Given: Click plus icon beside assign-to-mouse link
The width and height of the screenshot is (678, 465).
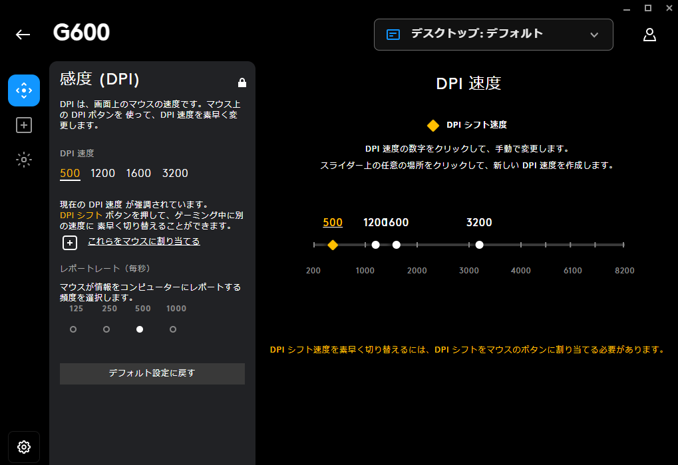Looking at the screenshot, I should [x=70, y=242].
